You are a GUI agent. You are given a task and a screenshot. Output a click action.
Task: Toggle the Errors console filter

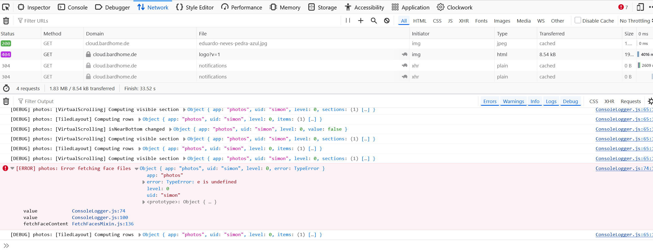pyautogui.click(x=490, y=101)
